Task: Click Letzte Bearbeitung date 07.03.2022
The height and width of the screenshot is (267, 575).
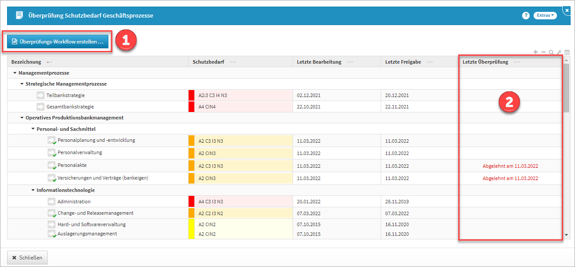Action: [309, 213]
